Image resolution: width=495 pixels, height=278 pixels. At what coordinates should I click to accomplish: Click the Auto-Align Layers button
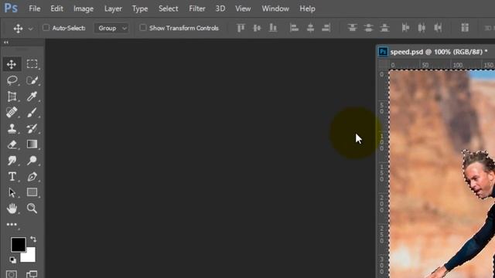tap(465, 28)
